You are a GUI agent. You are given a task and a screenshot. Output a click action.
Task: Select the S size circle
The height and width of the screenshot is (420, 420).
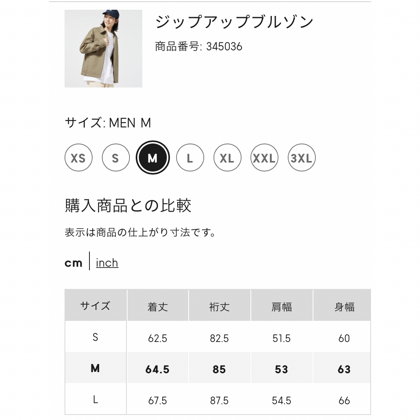115,157
